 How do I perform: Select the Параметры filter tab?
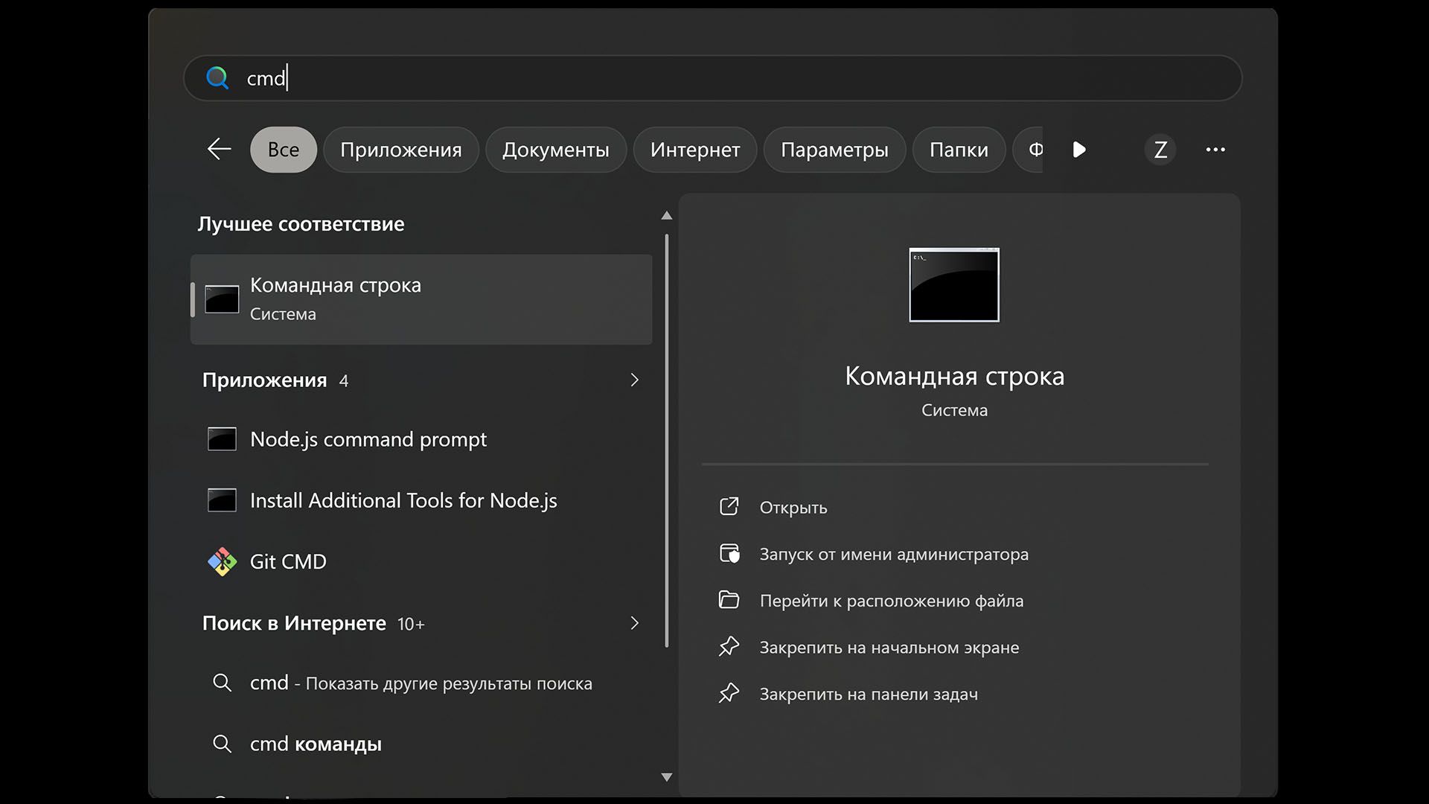coord(834,150)
